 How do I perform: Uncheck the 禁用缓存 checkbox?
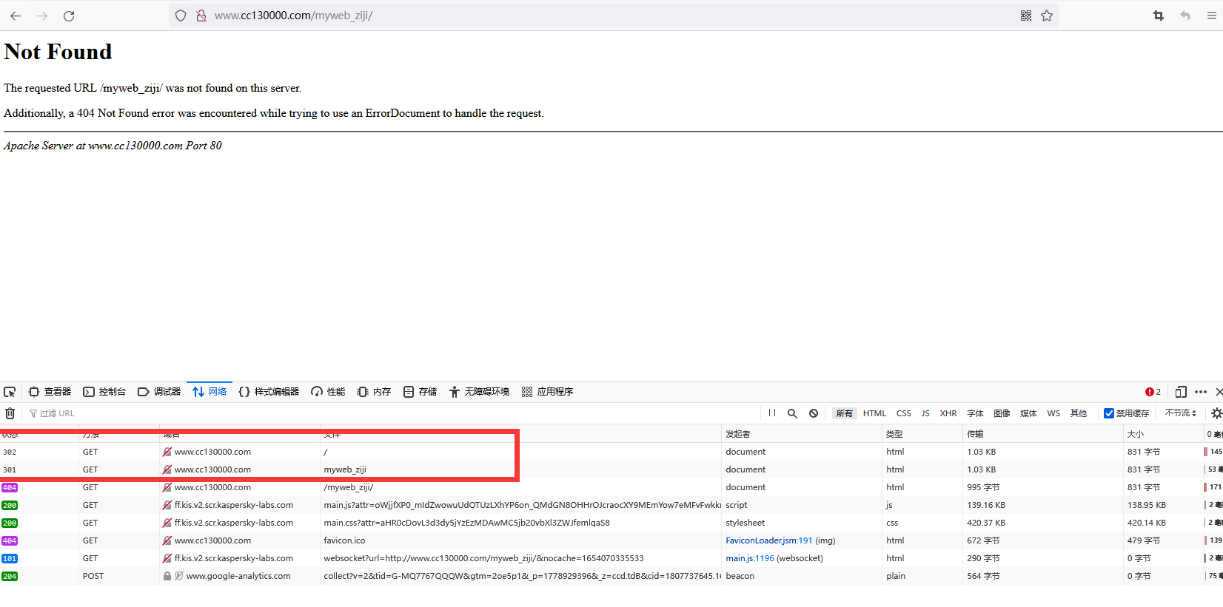1109,413
